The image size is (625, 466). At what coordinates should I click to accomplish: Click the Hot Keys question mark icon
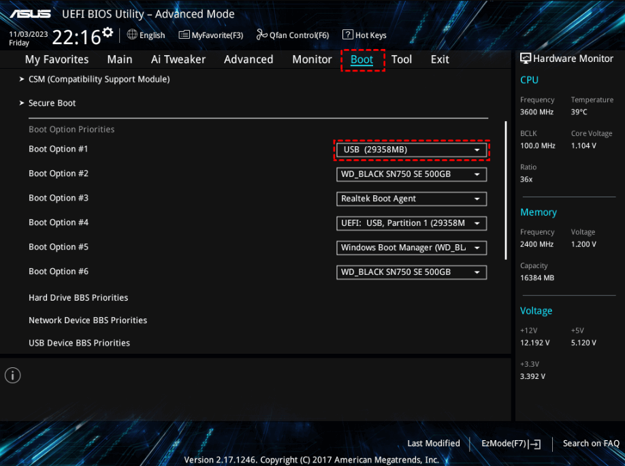[347, 35]
